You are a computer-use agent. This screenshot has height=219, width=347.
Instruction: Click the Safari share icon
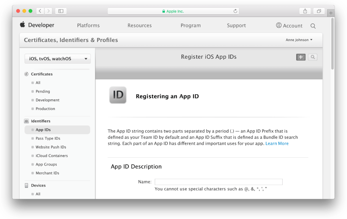(305, 11)
